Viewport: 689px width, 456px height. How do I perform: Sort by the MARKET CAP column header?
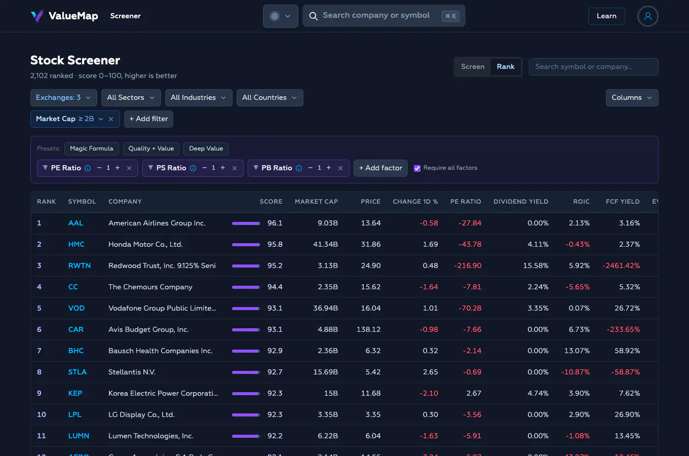[316, 202]
